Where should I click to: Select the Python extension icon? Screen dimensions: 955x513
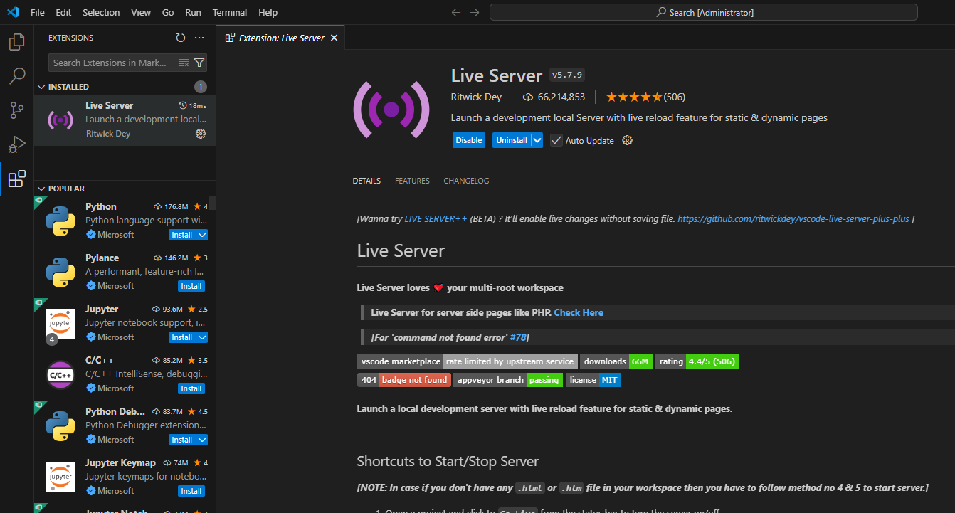click(60, 221)
